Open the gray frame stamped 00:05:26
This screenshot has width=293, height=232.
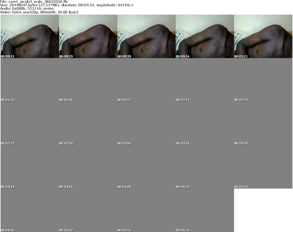tap(205, 210)
